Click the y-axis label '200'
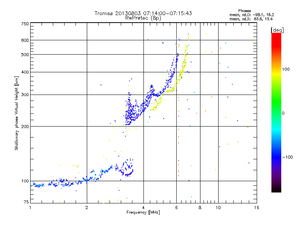Screen dimensions: 302x226 25,127
